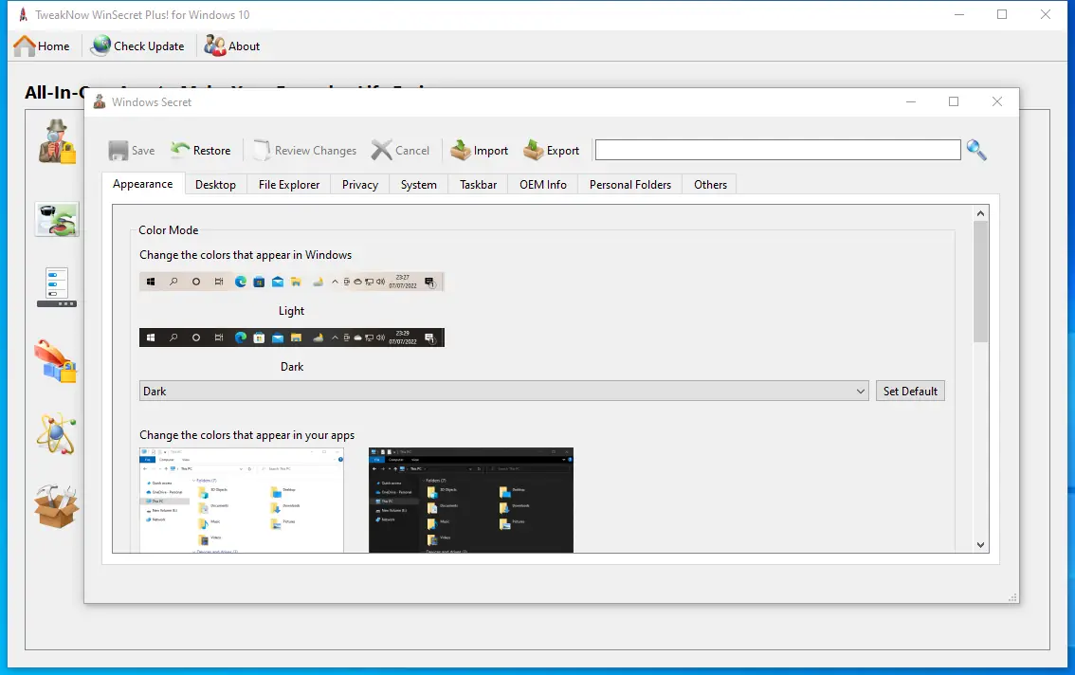Click the scroll up arrow in settings panel
Screen dimensions: 1075x675
[980, 213]
